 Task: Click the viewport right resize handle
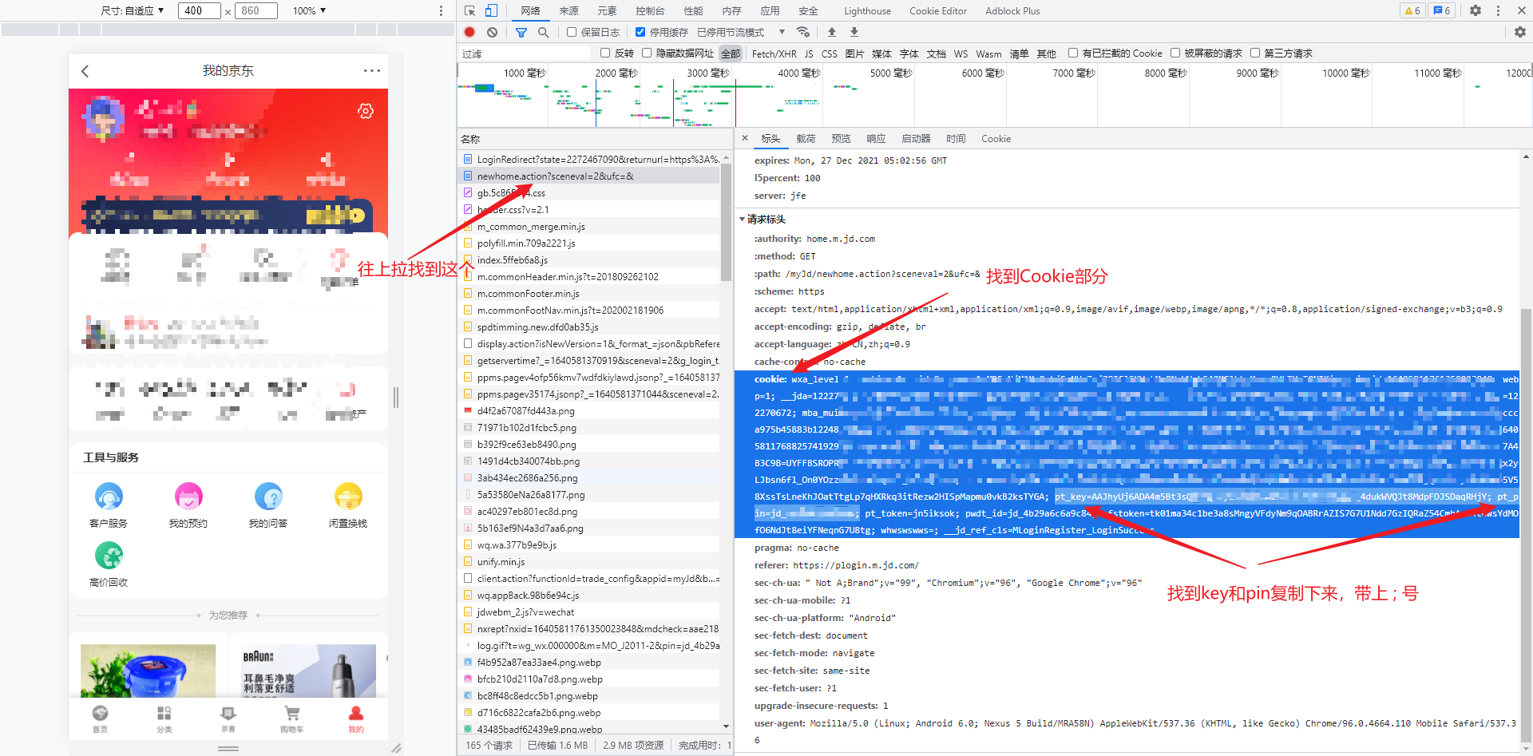pyautogui.click(x=396, y=397)
